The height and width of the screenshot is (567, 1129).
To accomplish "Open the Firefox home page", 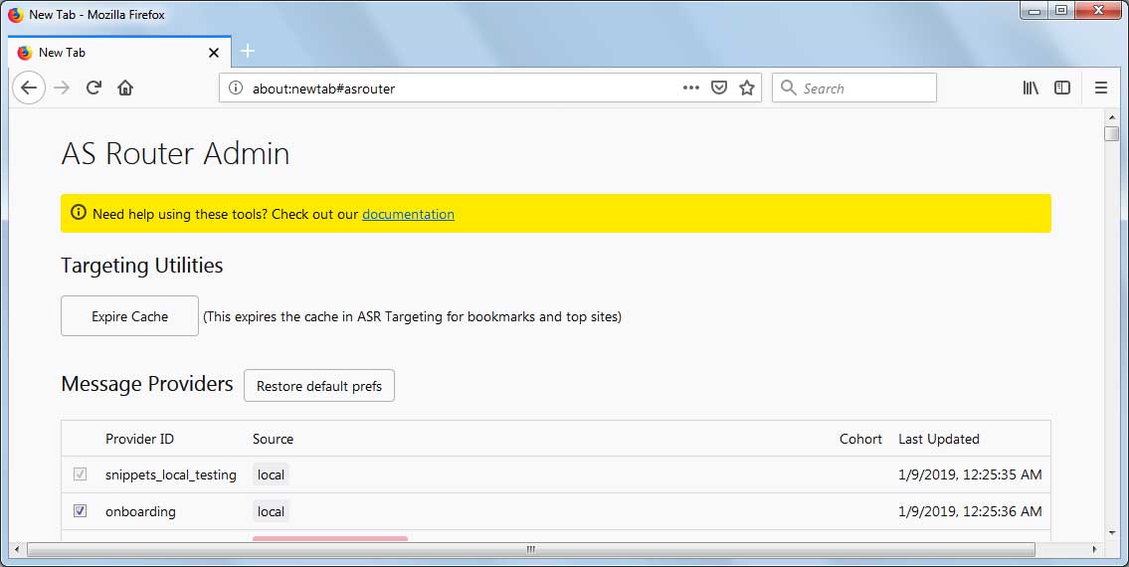I will 125,88.
